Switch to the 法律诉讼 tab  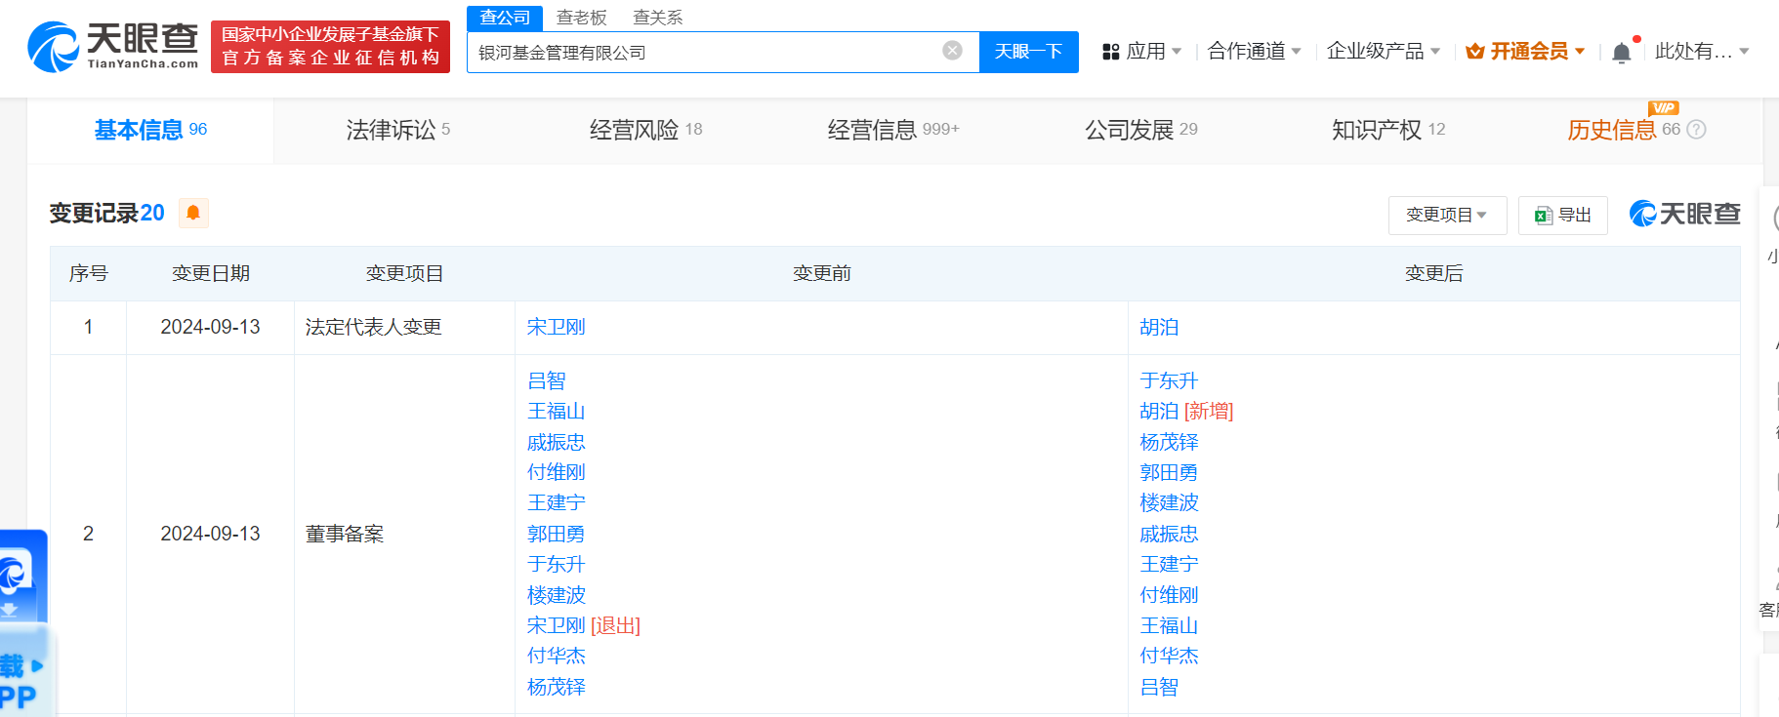(x=397, y=130)
